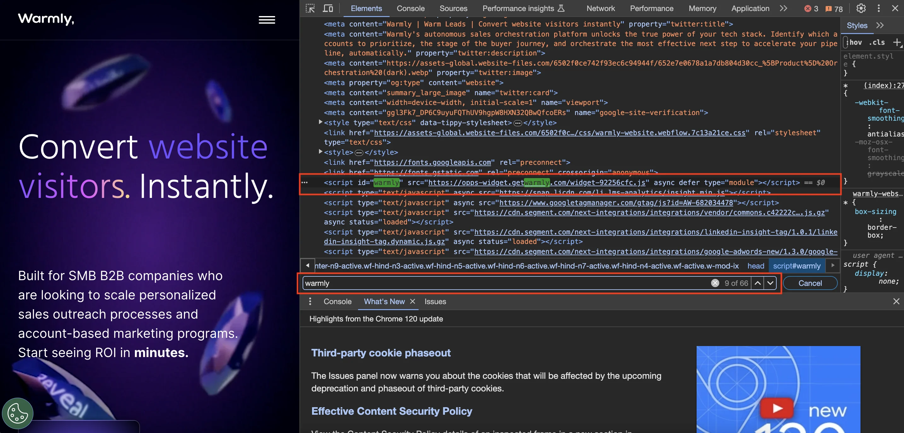The height and width of the screenshot is (433, 904).
Task: Show more sidebar panes chevron
Action: click(x=880, y=25)
